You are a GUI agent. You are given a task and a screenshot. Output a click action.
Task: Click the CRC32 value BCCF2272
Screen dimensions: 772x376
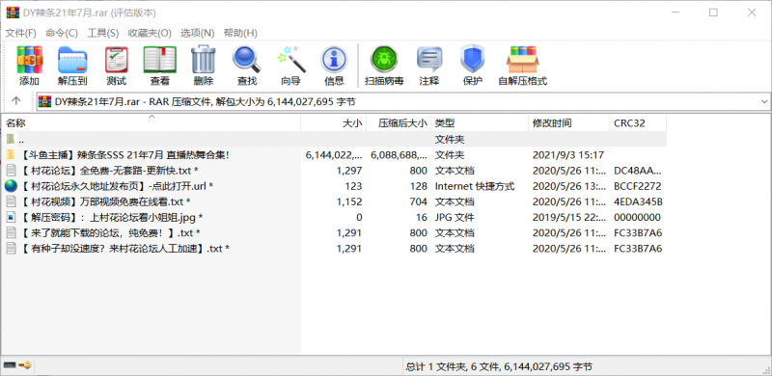[638, 186]
